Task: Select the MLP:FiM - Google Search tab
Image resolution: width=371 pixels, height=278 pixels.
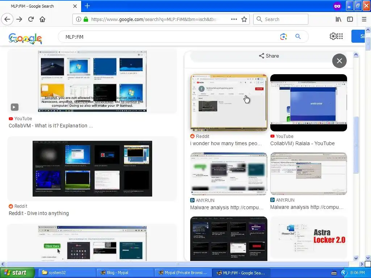Action: (40, 6)
